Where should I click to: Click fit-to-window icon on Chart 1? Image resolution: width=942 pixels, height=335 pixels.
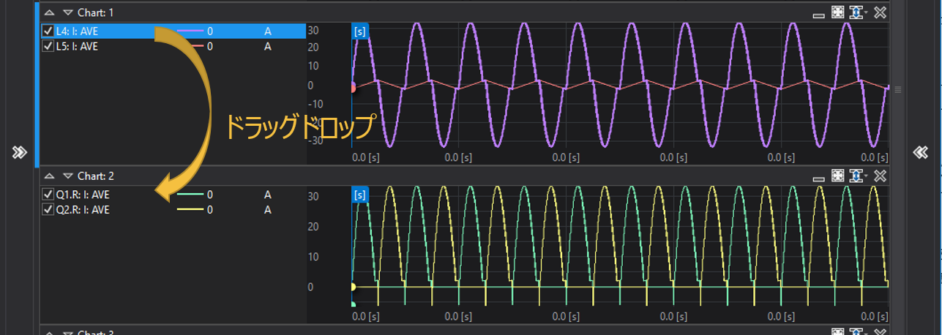838,12
